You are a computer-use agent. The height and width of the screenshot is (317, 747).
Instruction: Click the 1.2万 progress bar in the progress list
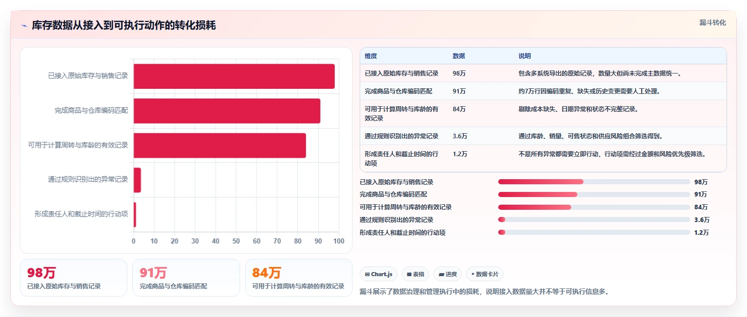coord(594,232)
